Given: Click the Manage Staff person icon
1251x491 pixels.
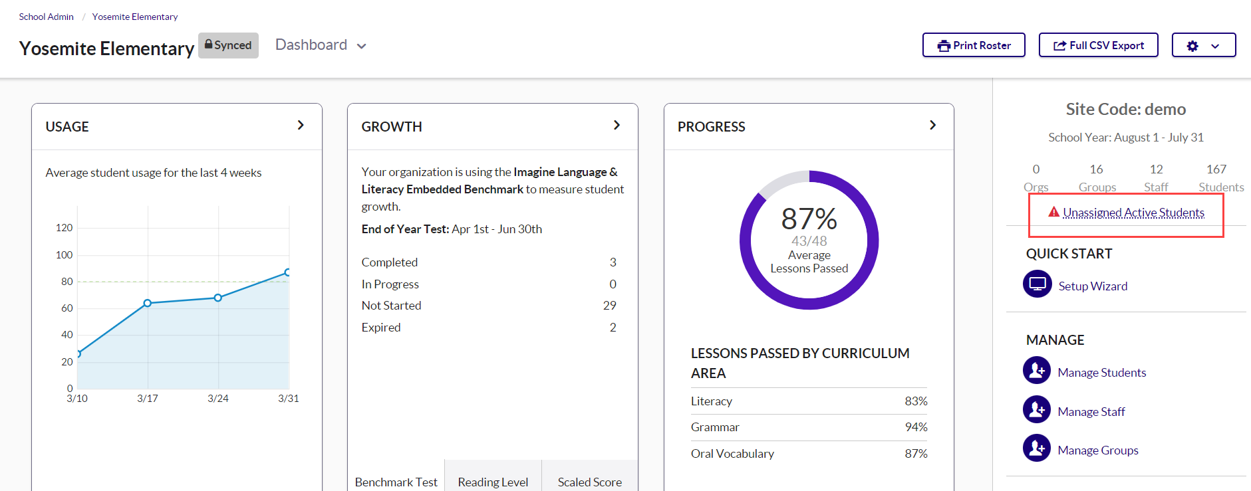Looking at the screenshot, I should pyautogui.click(x=1037, y=410).
